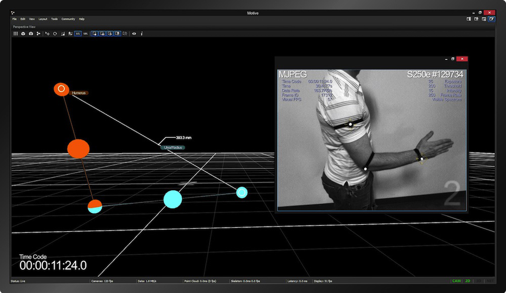Click the S250e #129734 camera title
Viewport: 506px width, 293px height.
[x=435, y=75]
